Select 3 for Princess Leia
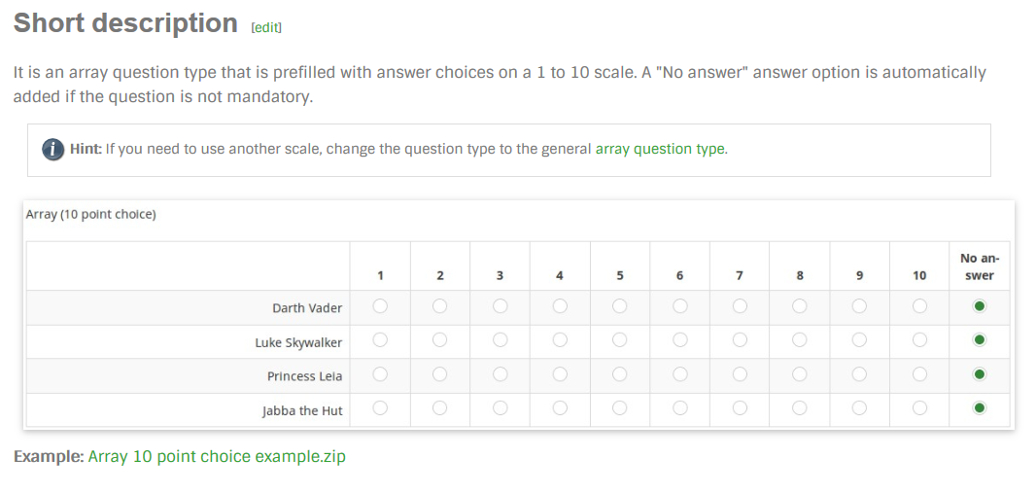This screenshot has height=494, width=1036. [501, 374]
